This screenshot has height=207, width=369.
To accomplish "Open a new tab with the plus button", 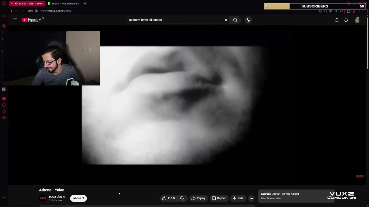I will (x=85, y=3).
